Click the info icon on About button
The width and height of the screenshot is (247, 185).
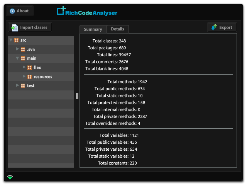[x=12, y=11]
